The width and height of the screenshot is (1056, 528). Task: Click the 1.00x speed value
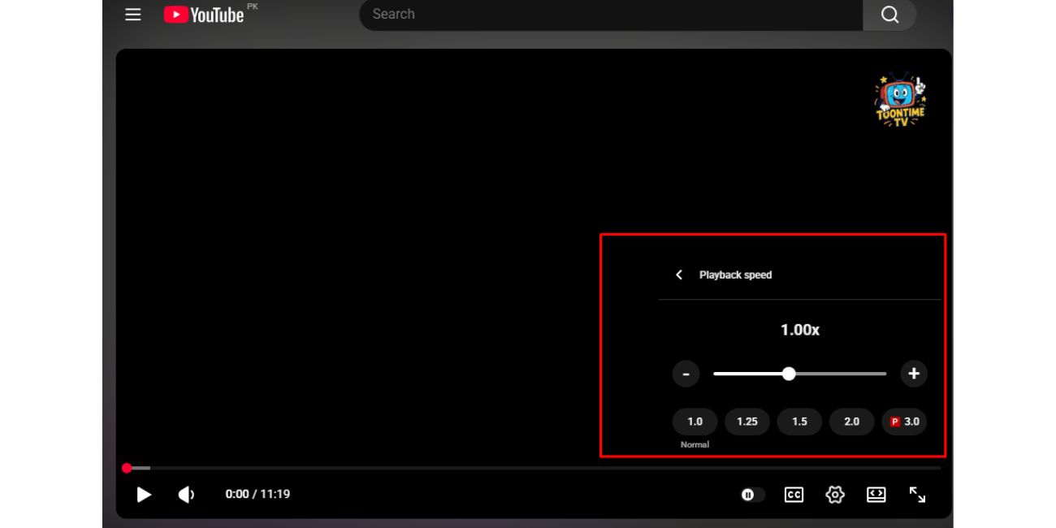point(800,330)
